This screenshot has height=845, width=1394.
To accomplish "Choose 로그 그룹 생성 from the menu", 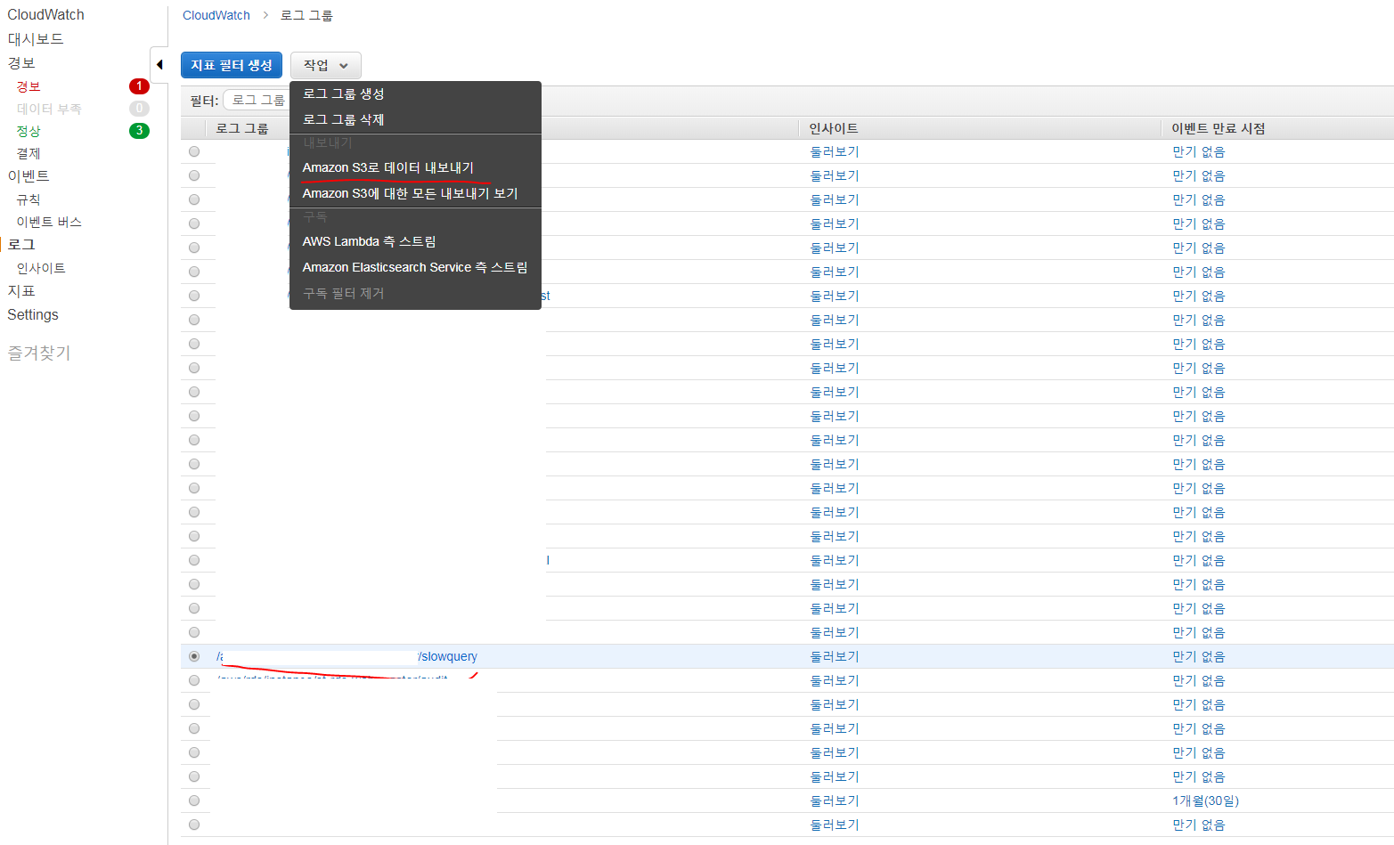I will point(343,93).
